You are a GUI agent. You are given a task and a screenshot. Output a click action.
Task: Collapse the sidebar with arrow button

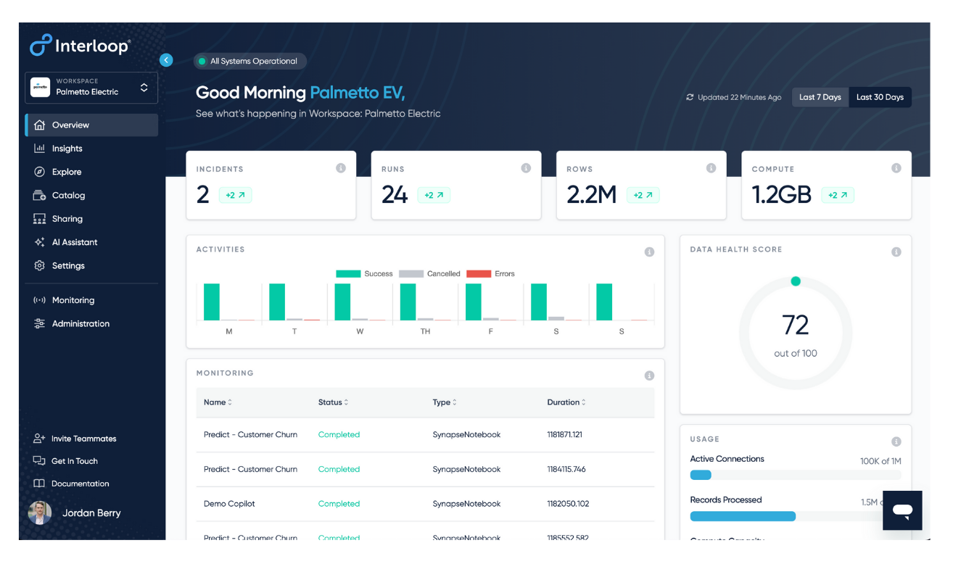(x=166, y=60)
